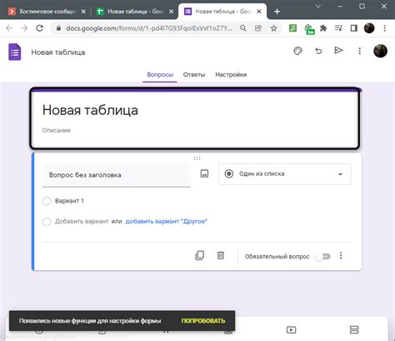395x341 pixels.
Task: Click the large Новая таблица form title
Action: point(90,110)
